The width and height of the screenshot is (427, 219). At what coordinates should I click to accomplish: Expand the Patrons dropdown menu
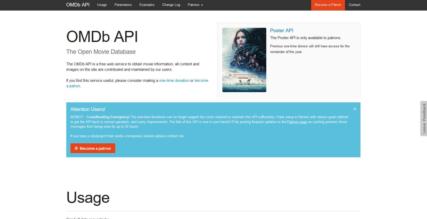tap(195, 5)
